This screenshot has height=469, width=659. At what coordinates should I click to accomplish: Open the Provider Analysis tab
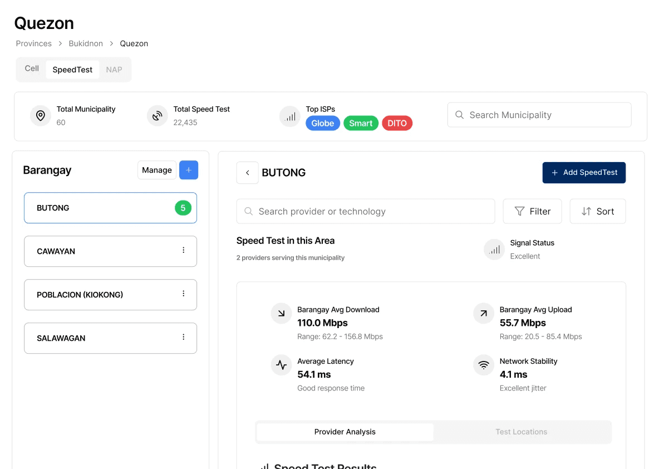345,432
